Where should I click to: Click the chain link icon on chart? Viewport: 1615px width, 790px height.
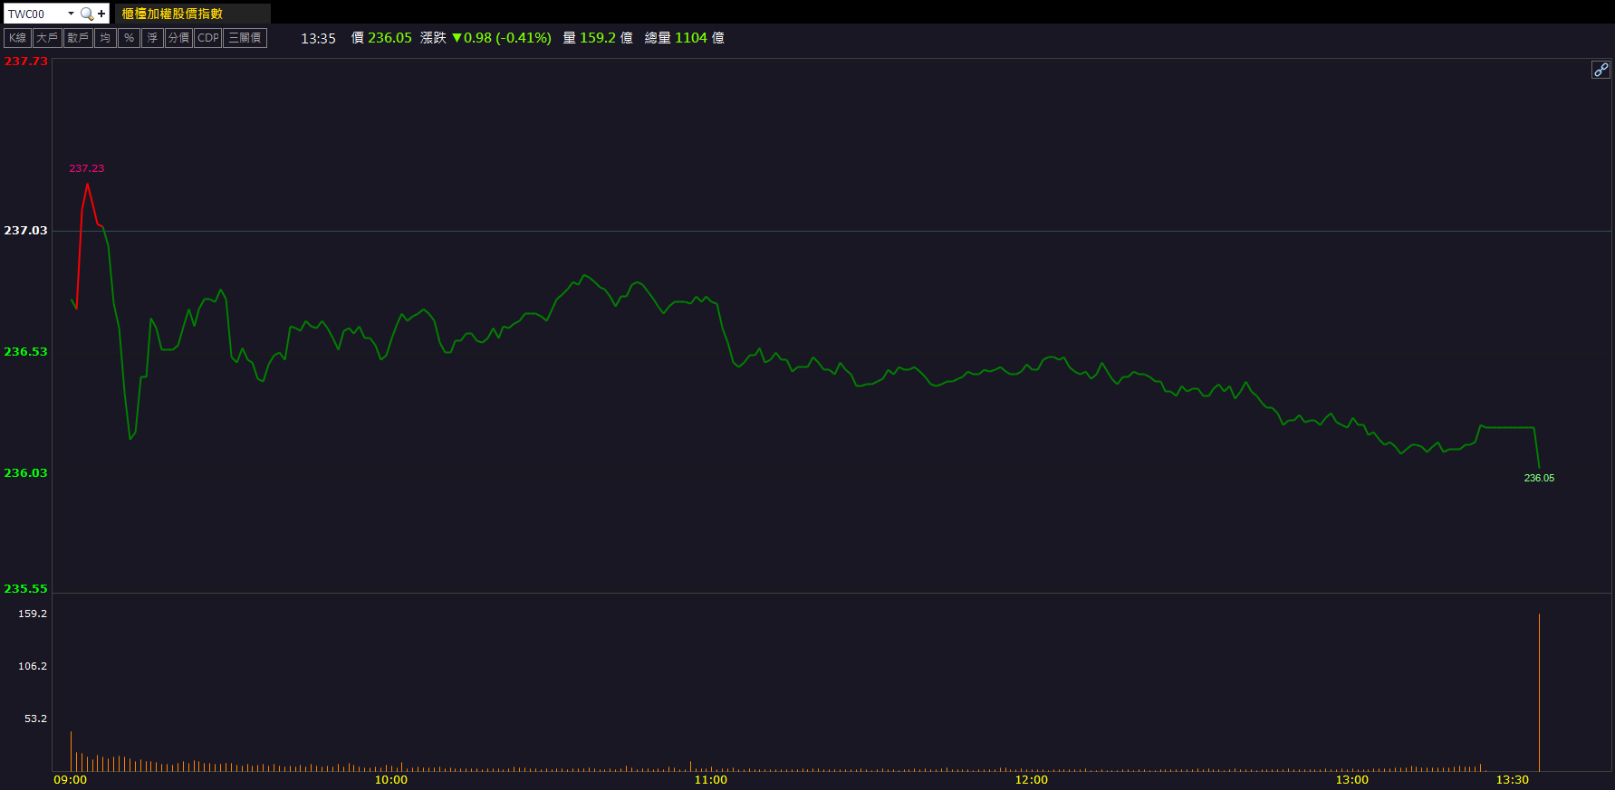tap(1601, 70)
